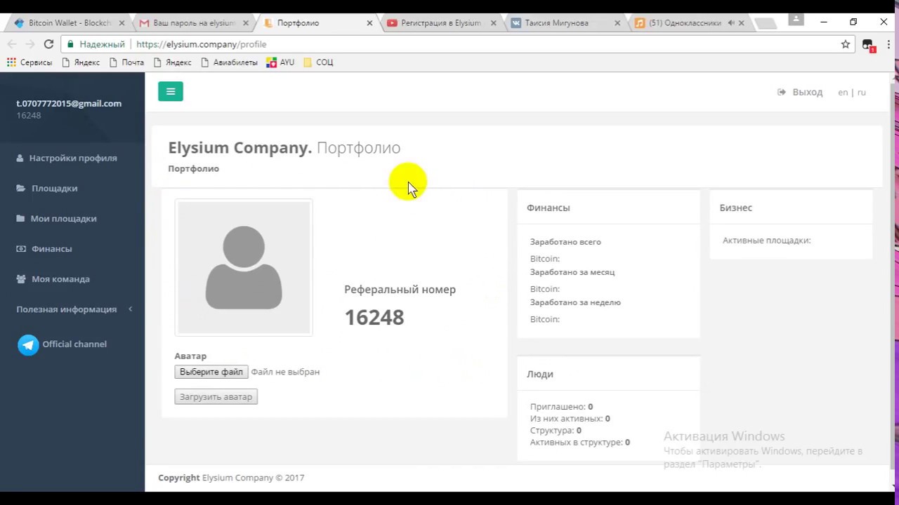Click the red extension icon in toolbar
The width and height of the screenshot is (899, 505).
869,45
